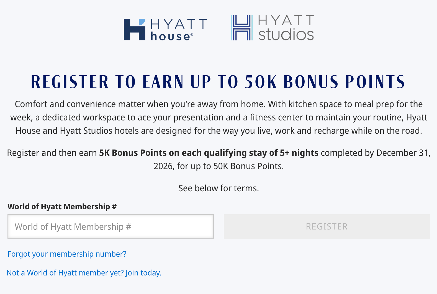Click the bold 'World of Hyatt Membership #' label
Image resolution: width=437 pixels, height=294 pixels.
62,207
